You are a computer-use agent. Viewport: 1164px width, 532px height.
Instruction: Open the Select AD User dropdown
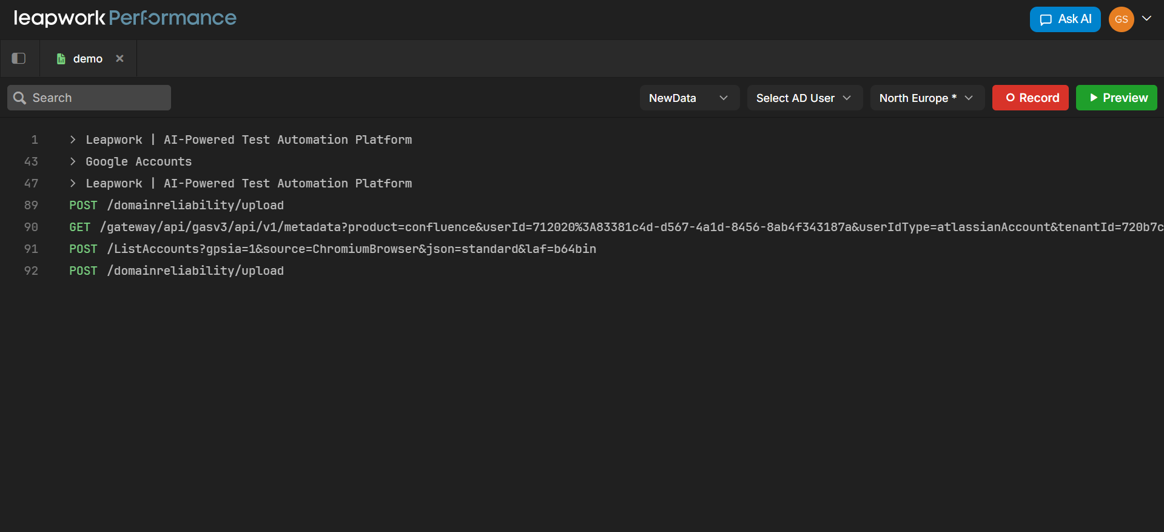point(804,98)
